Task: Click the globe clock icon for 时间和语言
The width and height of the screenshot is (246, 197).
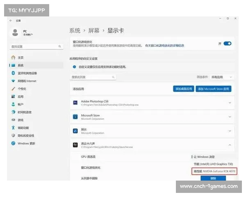Action: click(x=14, y=112)
